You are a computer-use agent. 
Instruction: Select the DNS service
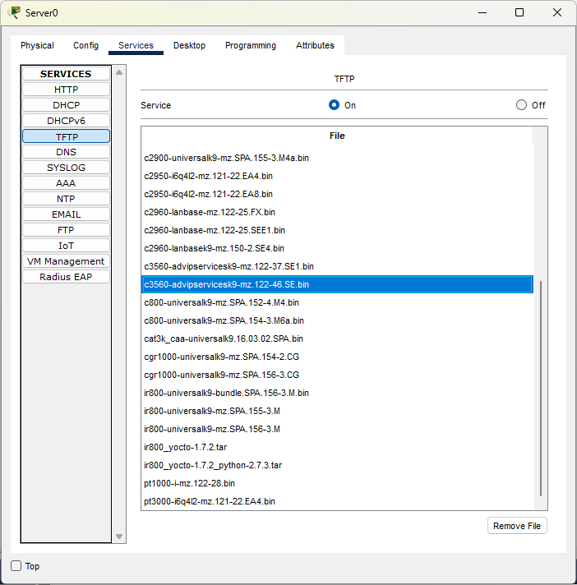(66, 152)
